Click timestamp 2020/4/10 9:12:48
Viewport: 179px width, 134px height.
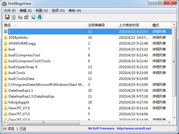coord(133,43)
